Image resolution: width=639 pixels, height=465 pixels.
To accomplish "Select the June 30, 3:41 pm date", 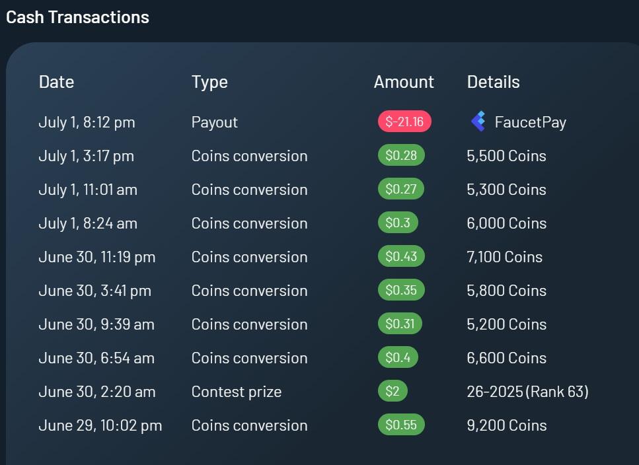I will [95, 291].
